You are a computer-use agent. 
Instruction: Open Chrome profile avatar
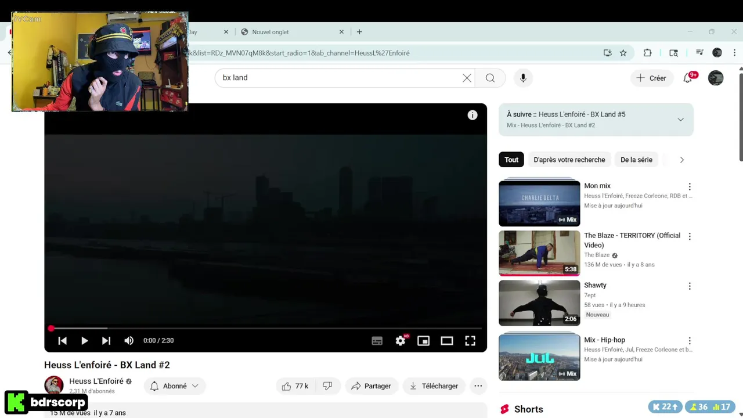click(x=717, y=53)
